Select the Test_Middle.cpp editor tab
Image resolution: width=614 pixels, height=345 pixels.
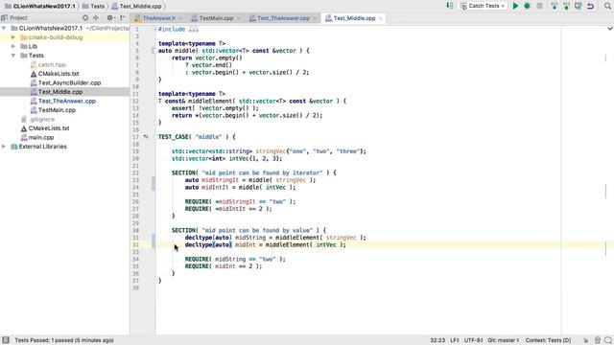tap(354, 18)
